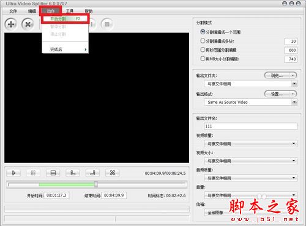The image size is (306, 226).
Task: Open the 音频质量 audio quality dropdown
Action: tap(250, 178)
